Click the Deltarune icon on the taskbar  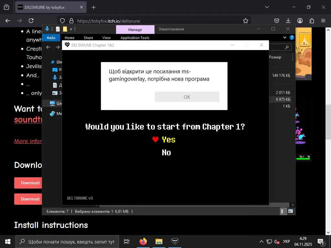click(175, 241)
